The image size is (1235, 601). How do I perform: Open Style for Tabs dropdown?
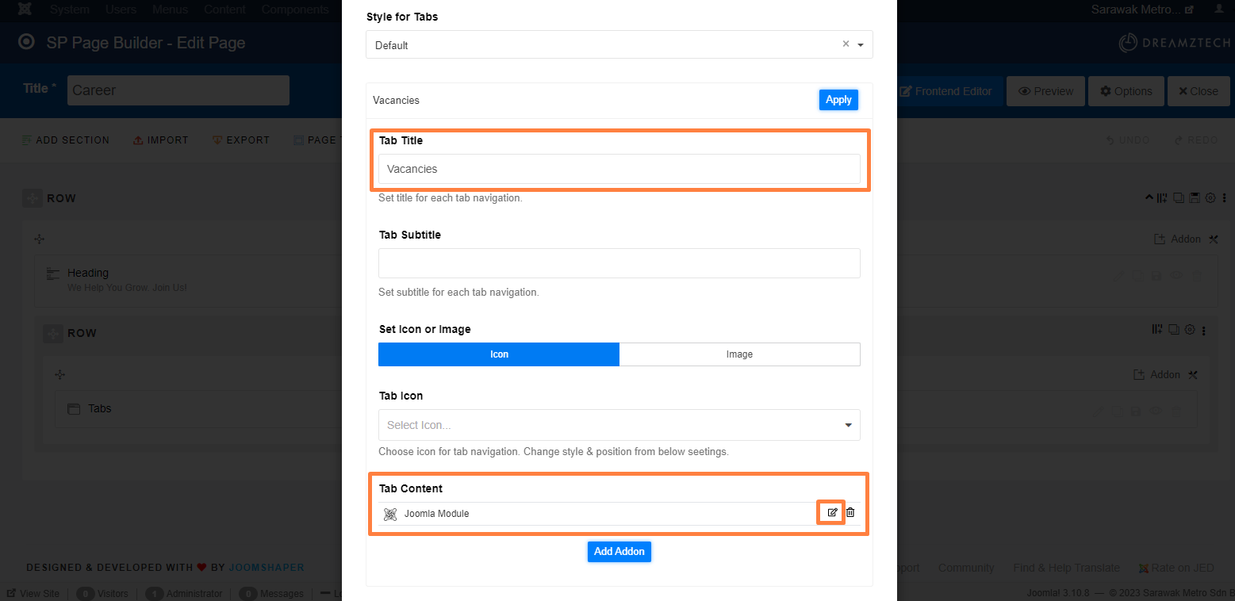coord(619,44)
